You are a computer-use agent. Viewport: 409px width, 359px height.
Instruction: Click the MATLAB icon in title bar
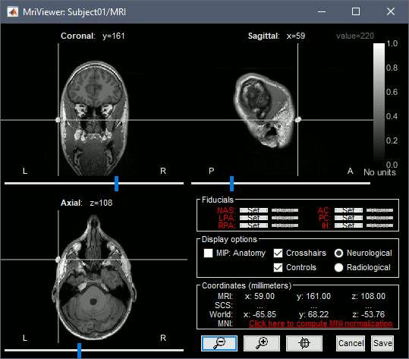(12, 11)
